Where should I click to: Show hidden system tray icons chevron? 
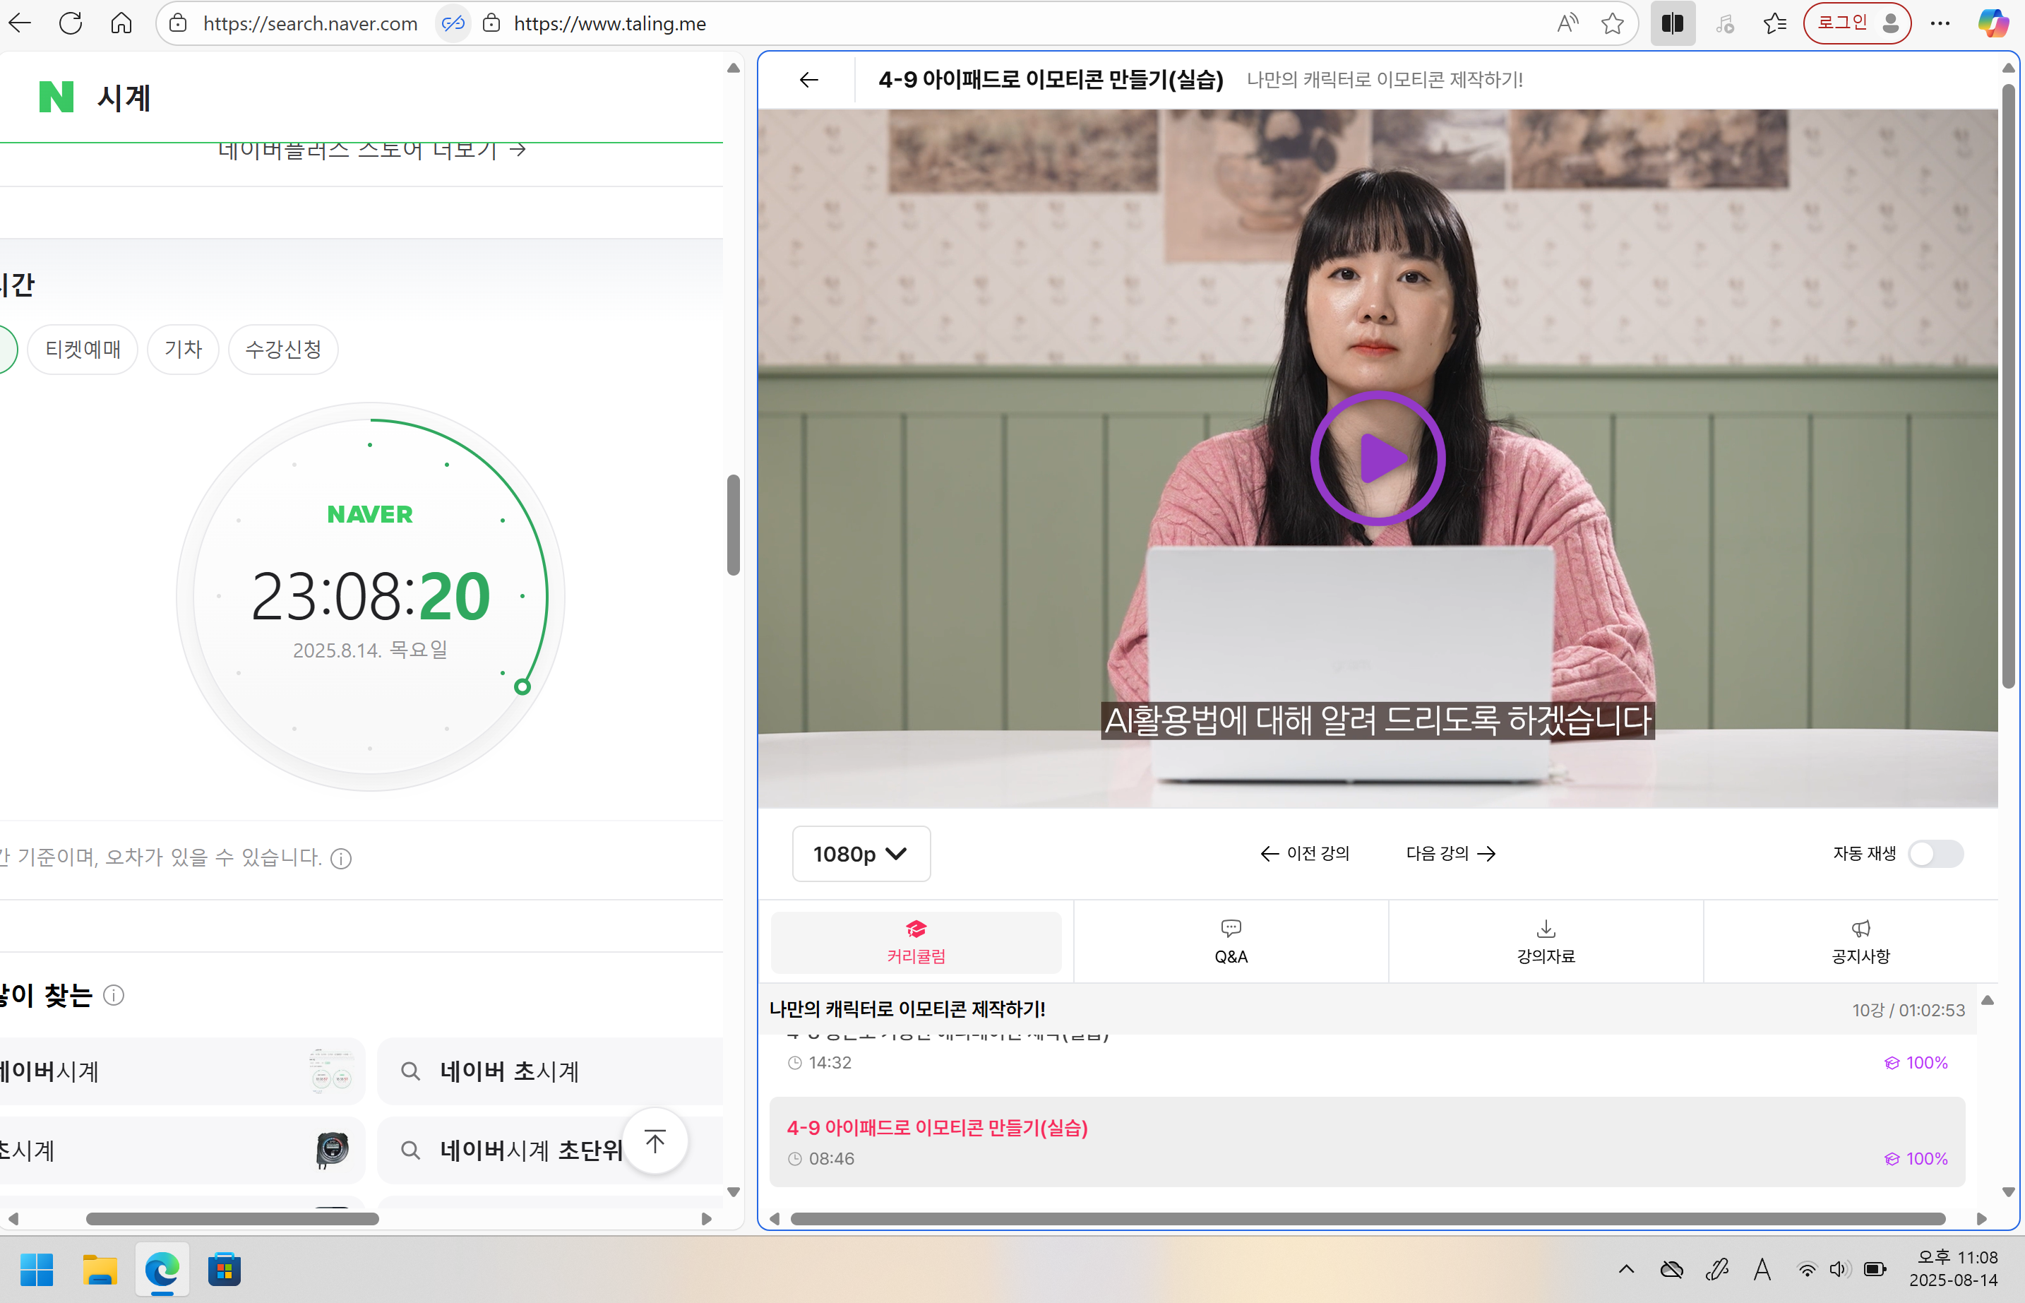1626,1269
